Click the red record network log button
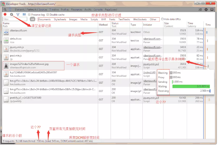 tap(5, 14)
